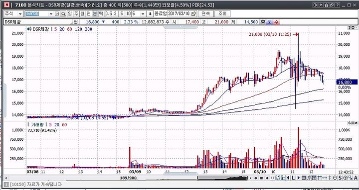Click the scroll left arrow of chart scrollbar
359x190 pixels.
(6, 178)
